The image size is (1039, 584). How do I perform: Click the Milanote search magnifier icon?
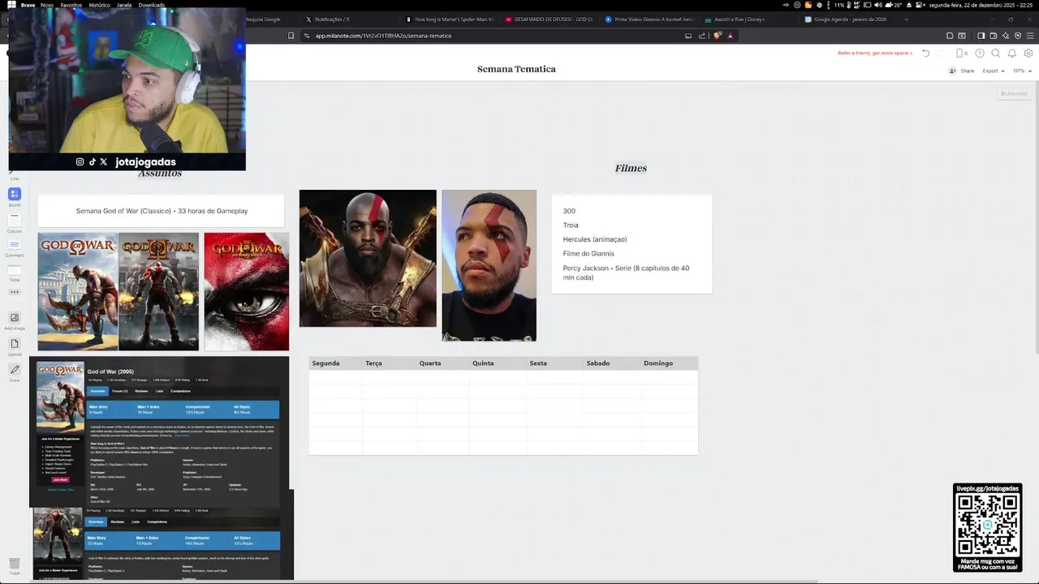pos(996,53)
